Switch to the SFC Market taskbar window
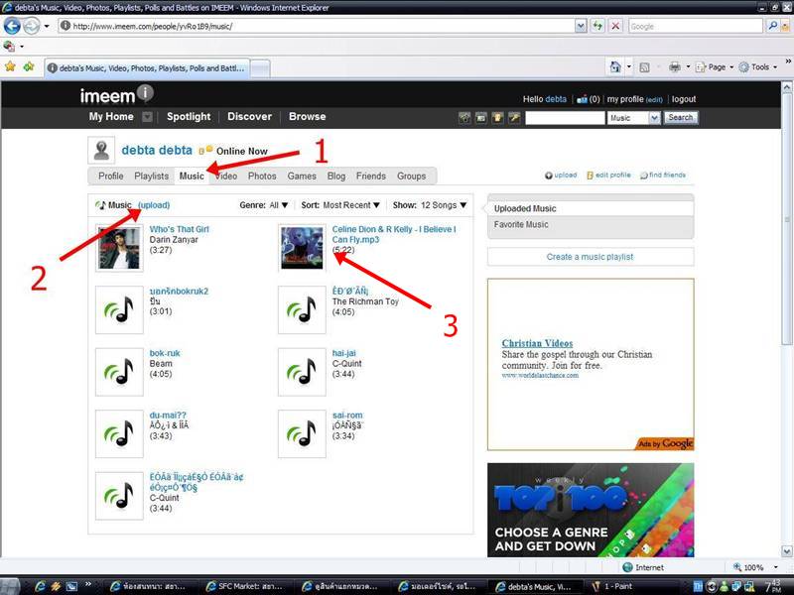Screen dimensions: 794x595 click(x=245, y=586)
